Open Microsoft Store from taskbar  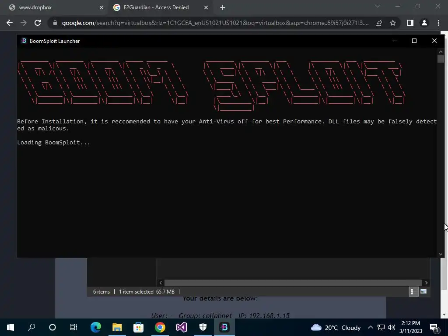pyautogui.click(x=138, y=327)
